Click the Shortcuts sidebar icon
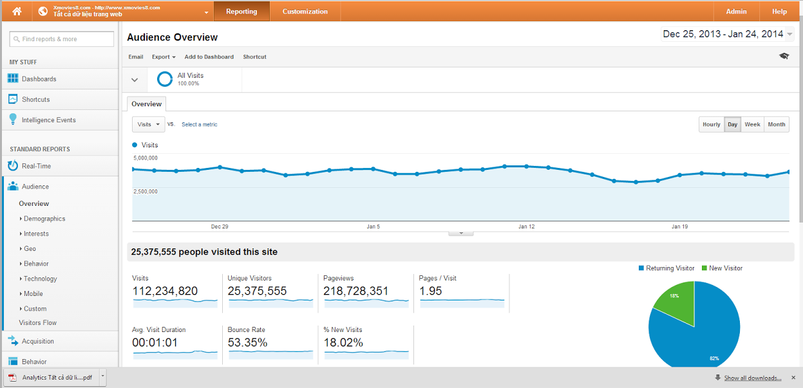Screen dimensions: 803x388 pos(13,99)
